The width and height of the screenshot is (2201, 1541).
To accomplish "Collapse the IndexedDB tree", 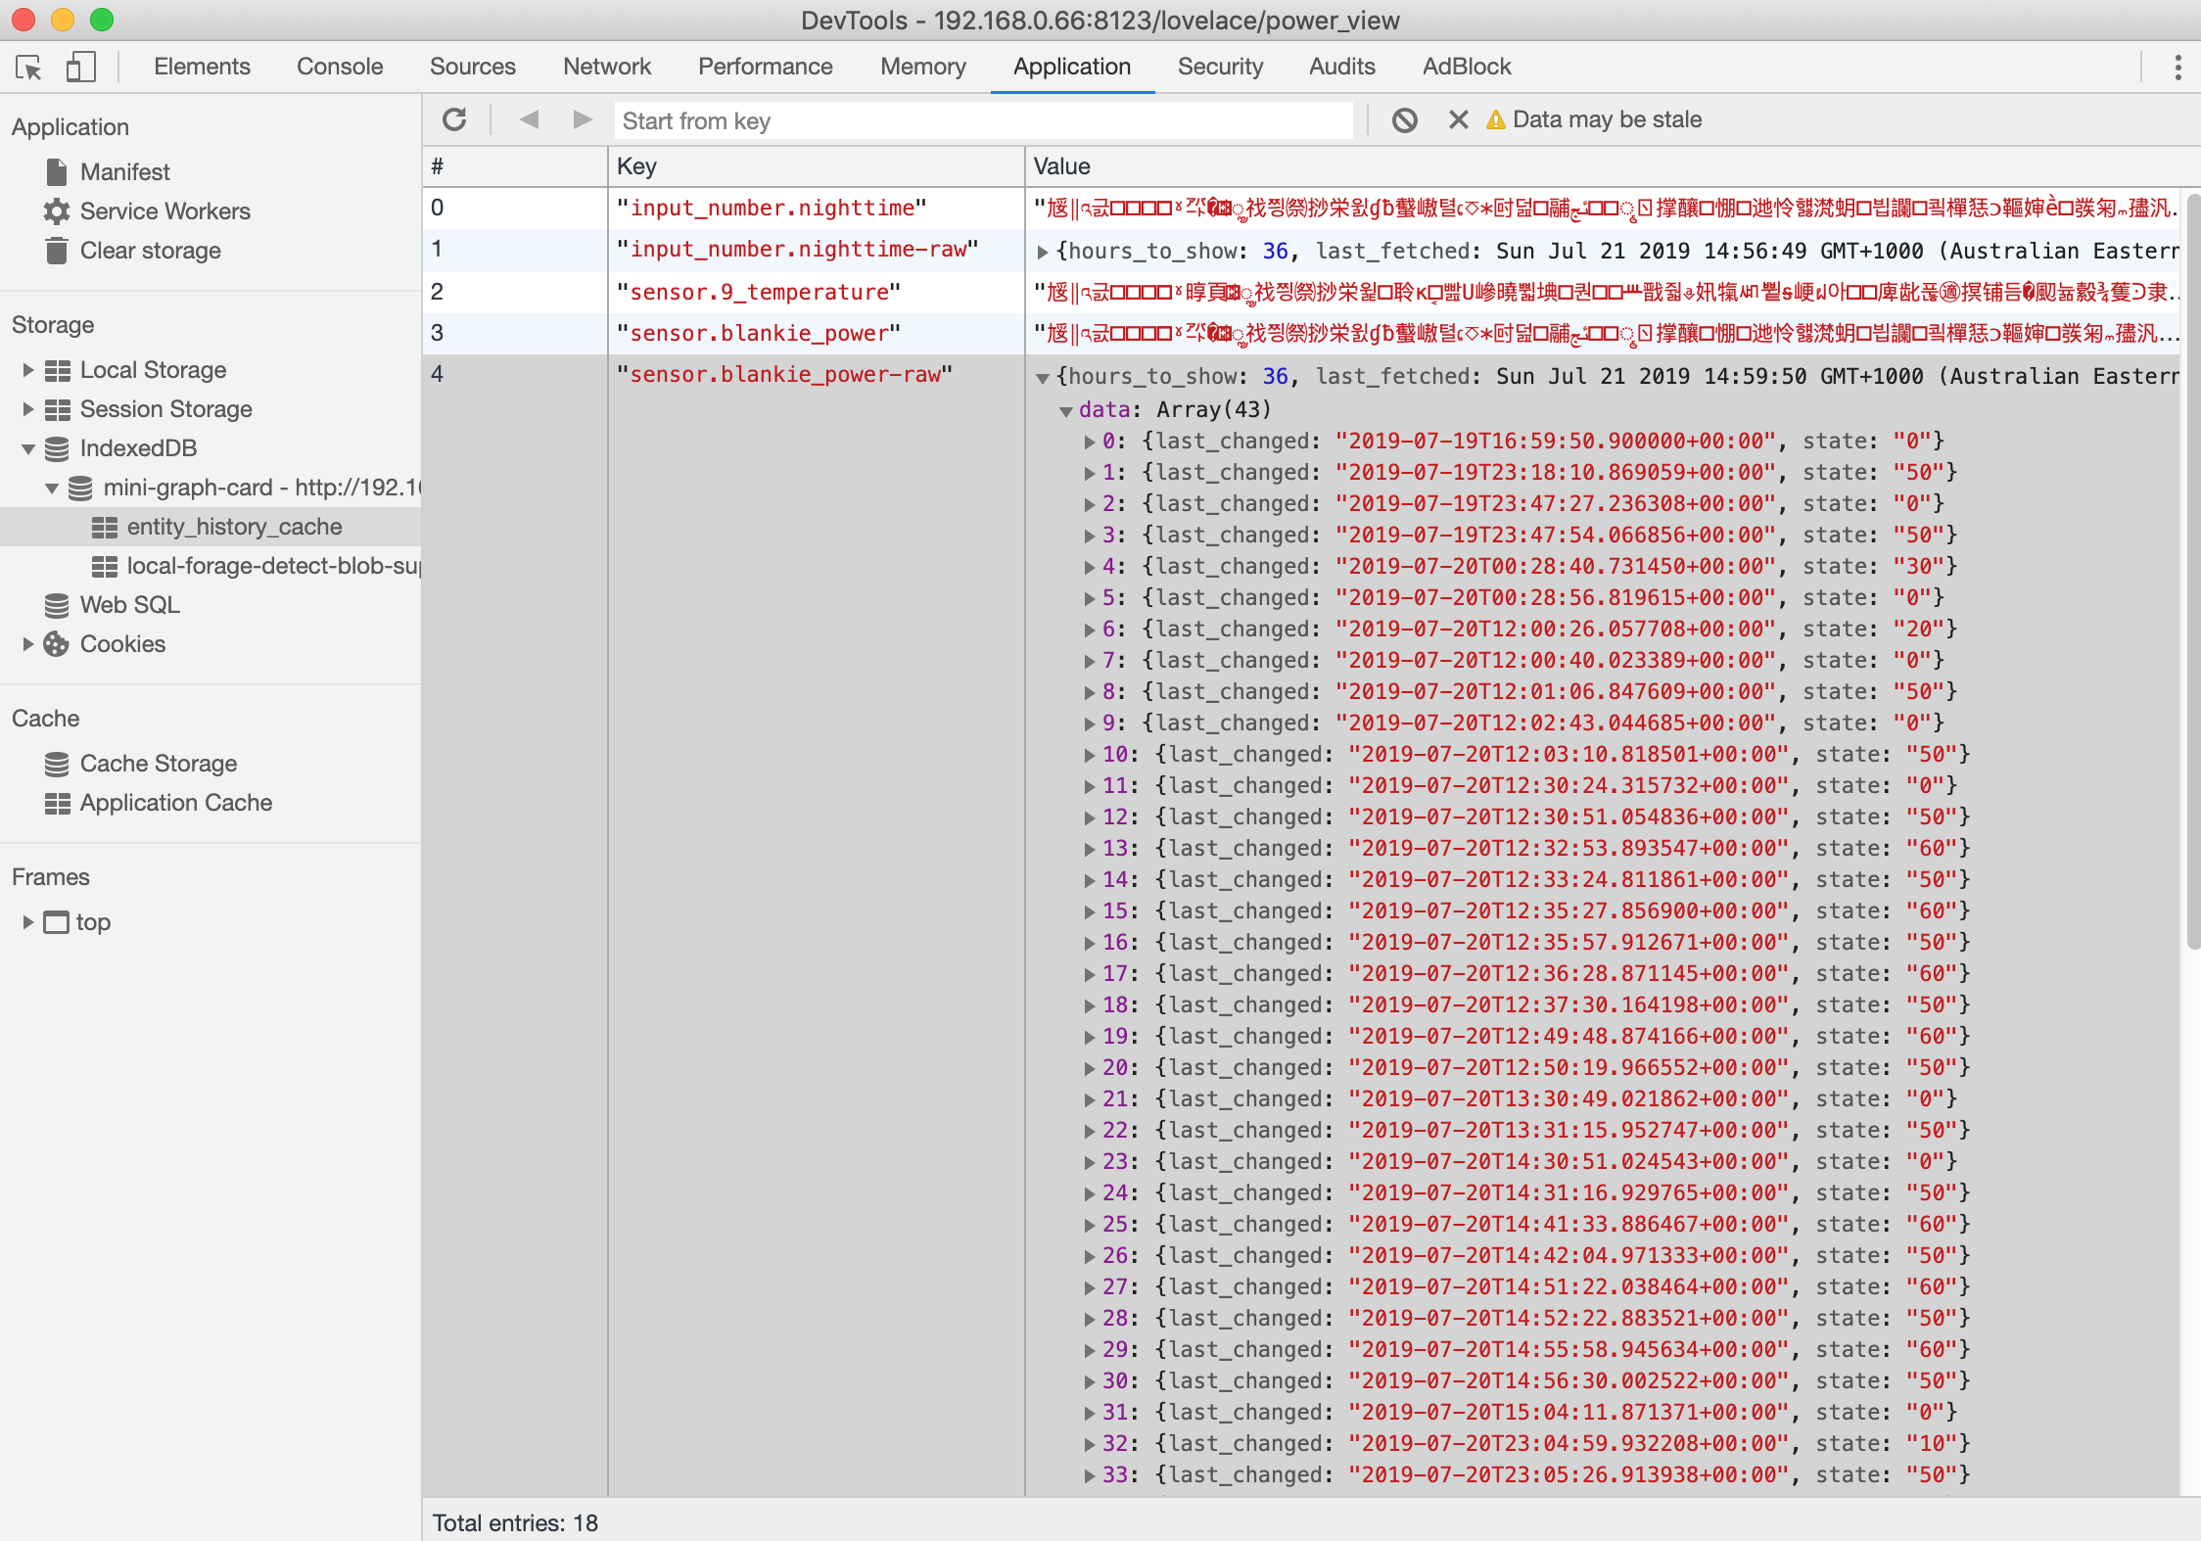I will pos(25,447).
